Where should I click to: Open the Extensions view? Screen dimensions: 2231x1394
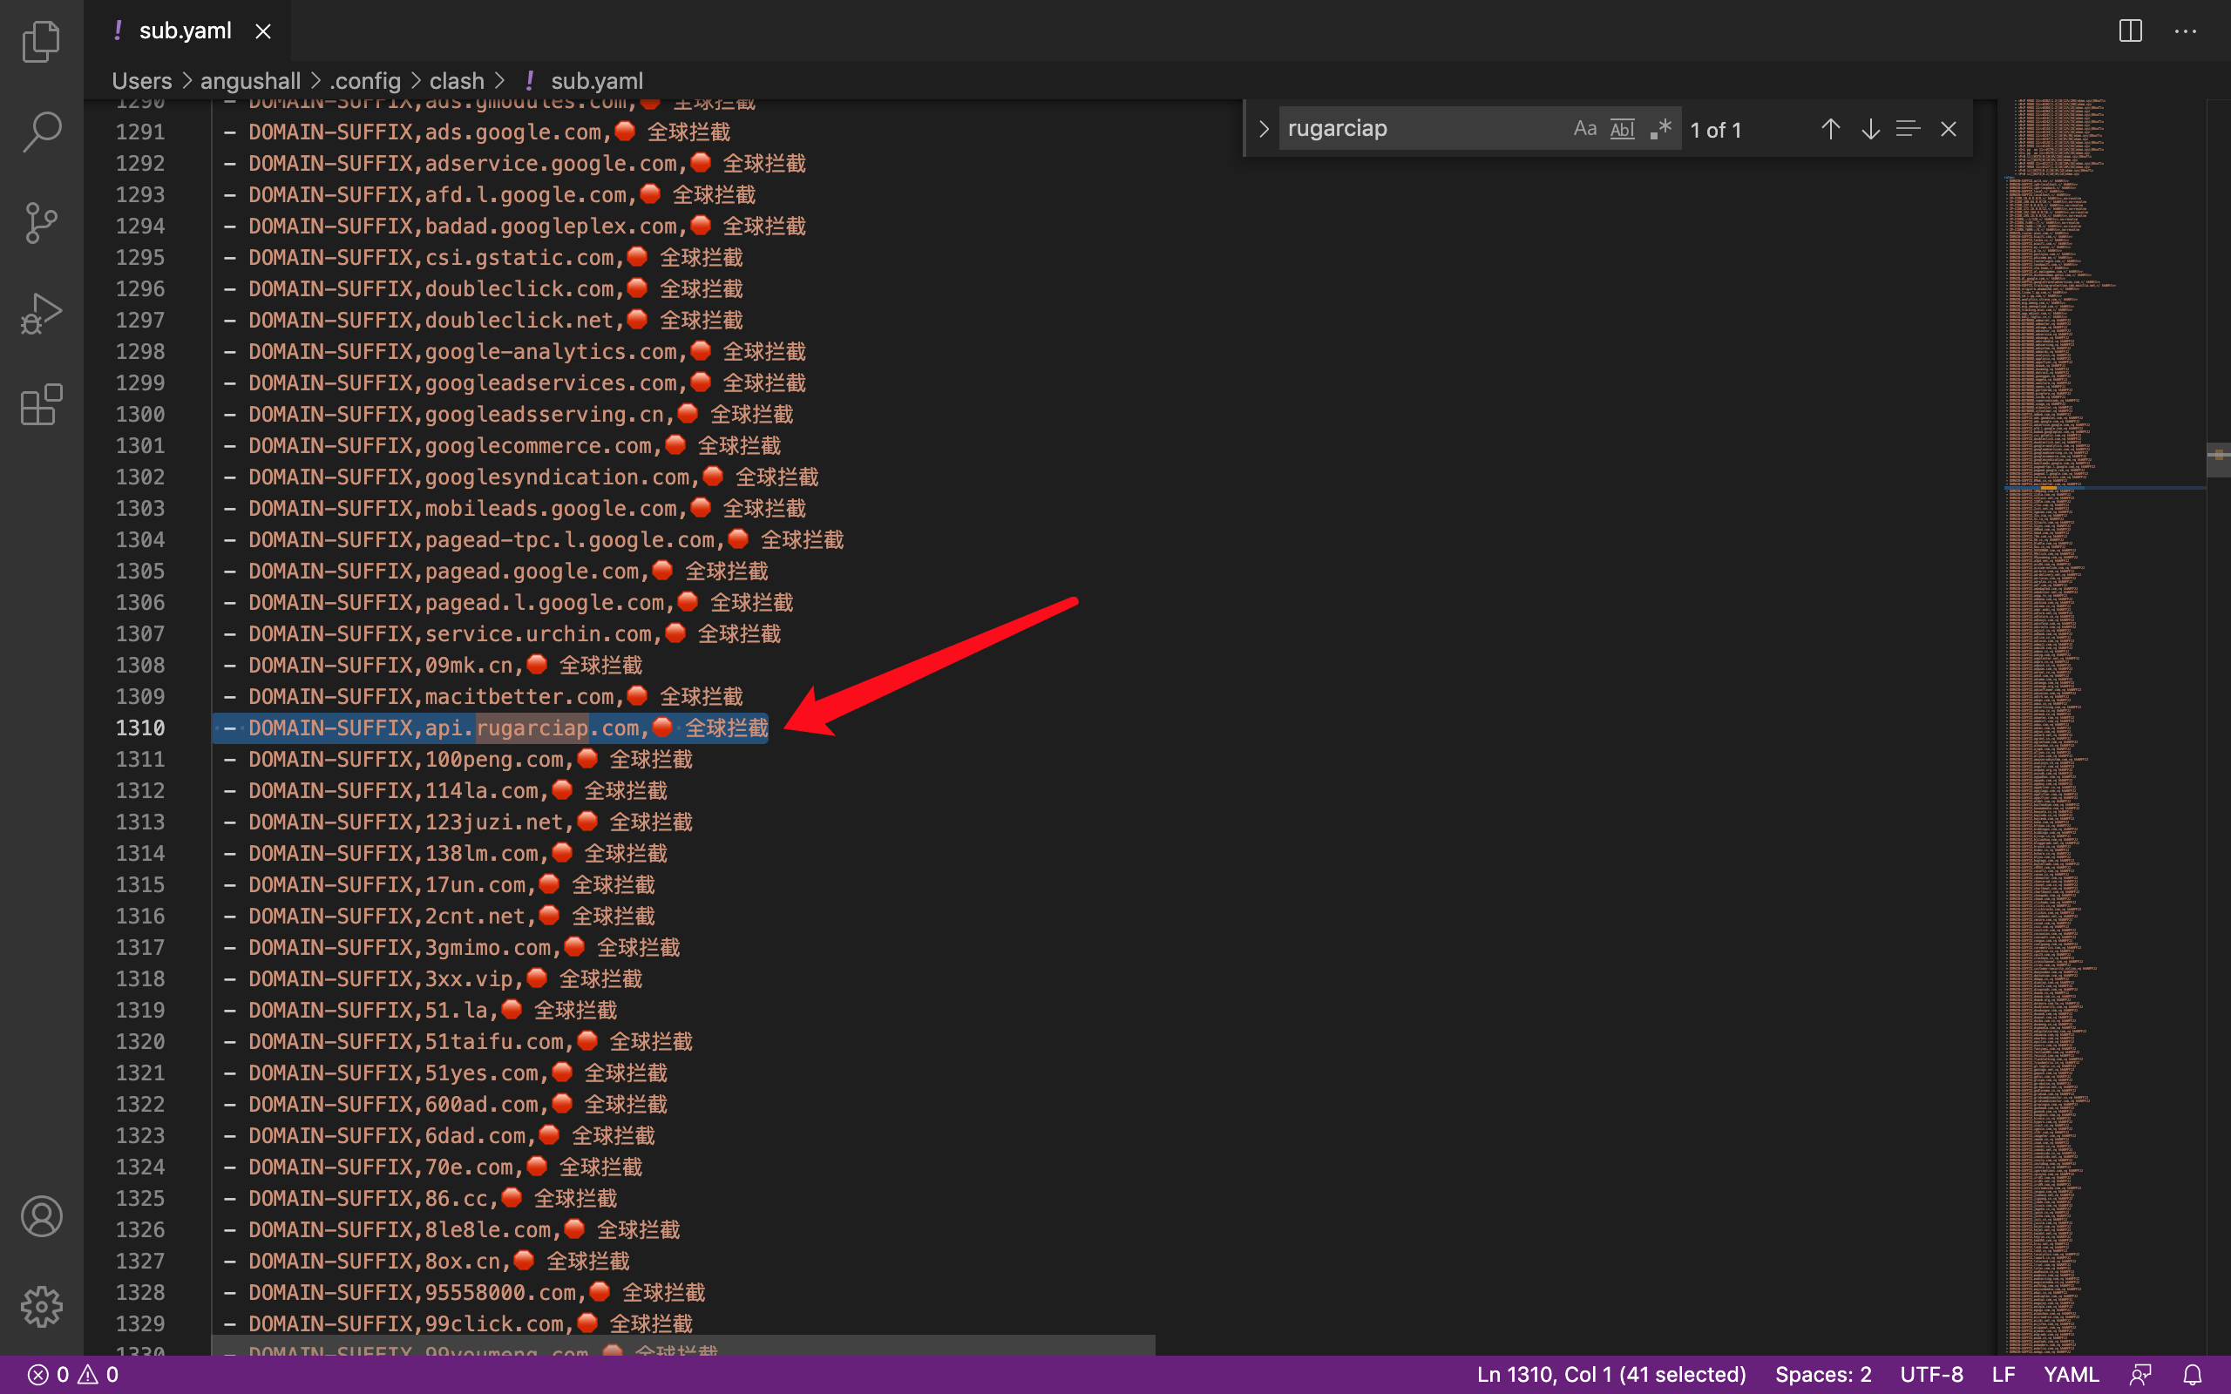click(x=42, y=403)
